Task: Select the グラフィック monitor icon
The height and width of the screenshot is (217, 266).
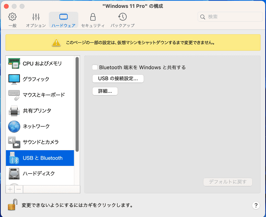Action: pos(14,79)
